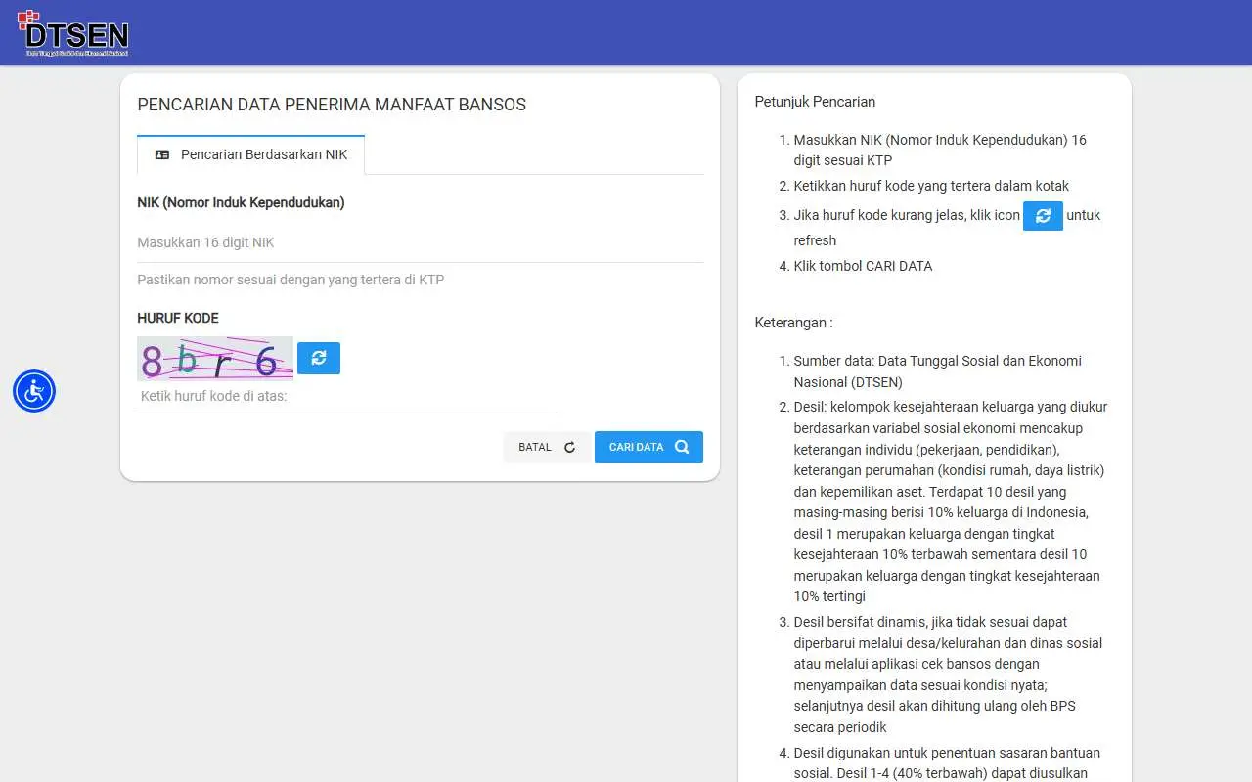The image size is (1252, 782).
Task: Click instruction Ketikkan huruf kode yang tertera
Action: point(931,186)
